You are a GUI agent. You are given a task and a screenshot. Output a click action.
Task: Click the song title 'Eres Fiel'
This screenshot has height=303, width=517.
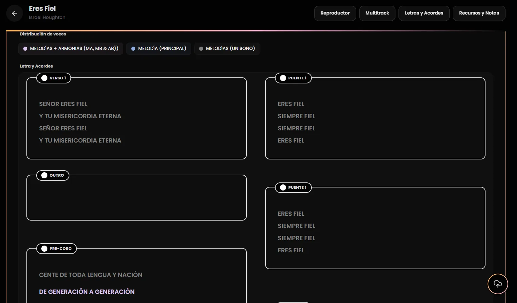(x=42, y=8)
